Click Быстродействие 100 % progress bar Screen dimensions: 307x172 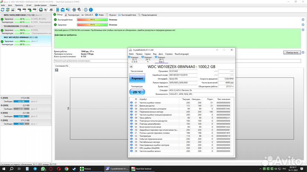[92, 20]
